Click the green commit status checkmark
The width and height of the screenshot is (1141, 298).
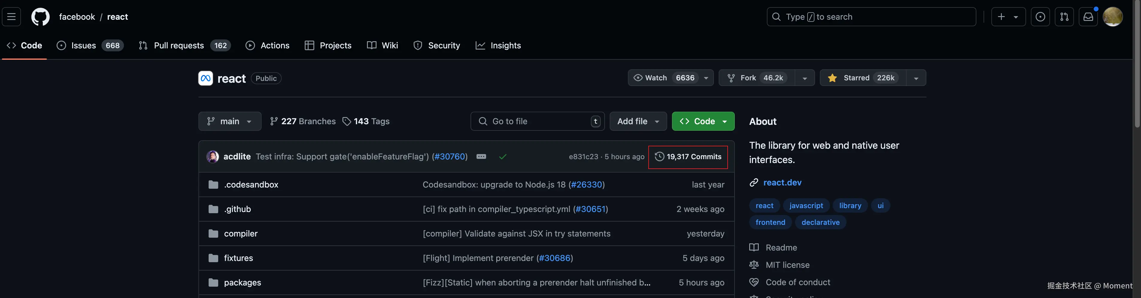(503, 156)
